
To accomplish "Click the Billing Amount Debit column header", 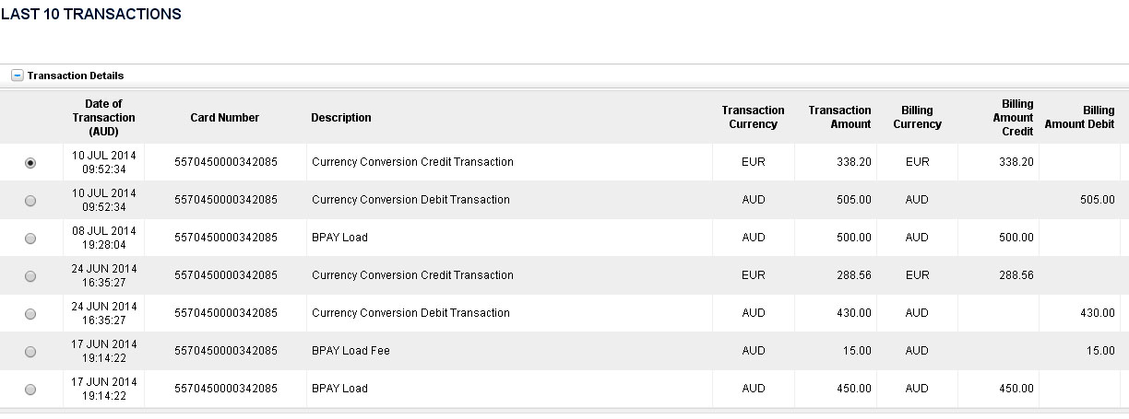I will [x=1079, y=117].
